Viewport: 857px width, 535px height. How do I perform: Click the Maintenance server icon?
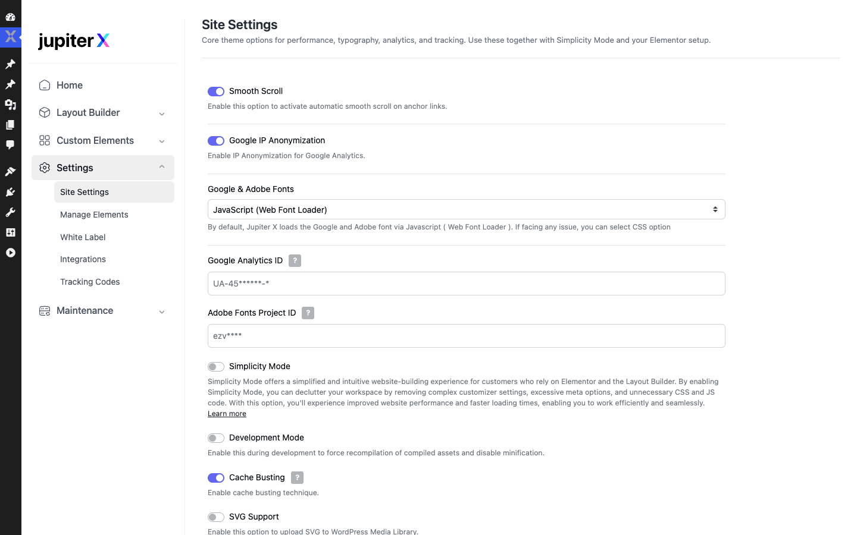click(45, 311)
